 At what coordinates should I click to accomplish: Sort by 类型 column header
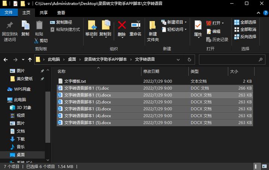click(195, 71)
